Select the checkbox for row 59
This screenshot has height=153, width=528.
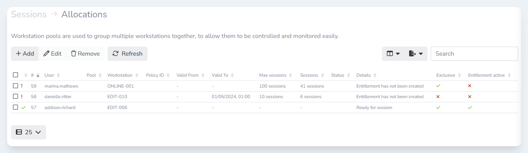pos(15,86)
